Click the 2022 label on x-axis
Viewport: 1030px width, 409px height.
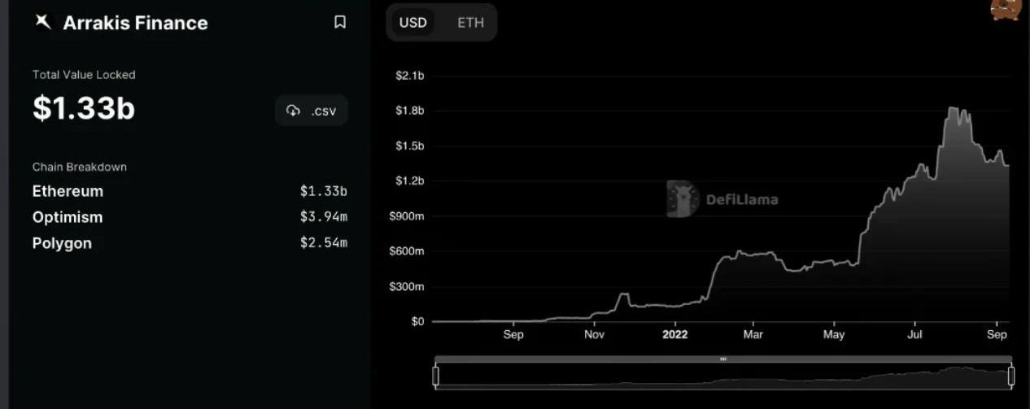pos(674,334)
